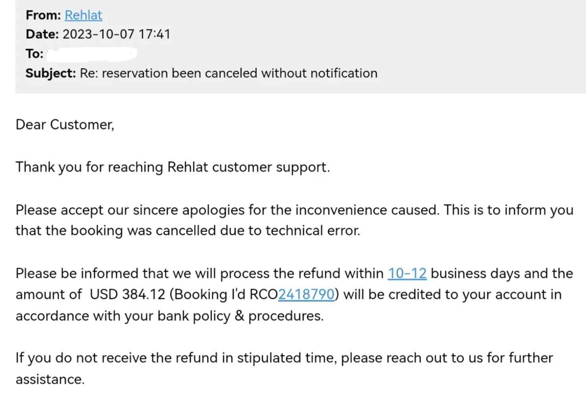This screenshot has height=397, width=586.
Task: Click the "From:" header label
Action: 43,15
